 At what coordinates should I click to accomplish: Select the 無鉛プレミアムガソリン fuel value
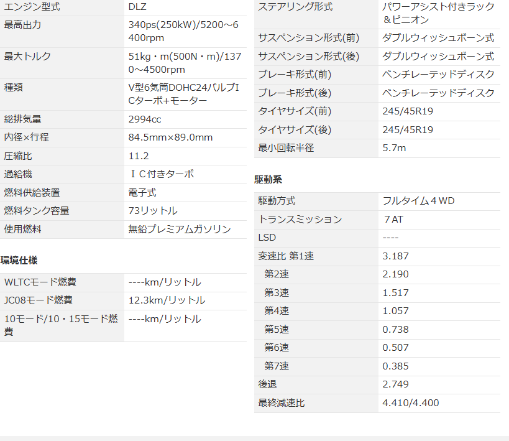180,229
